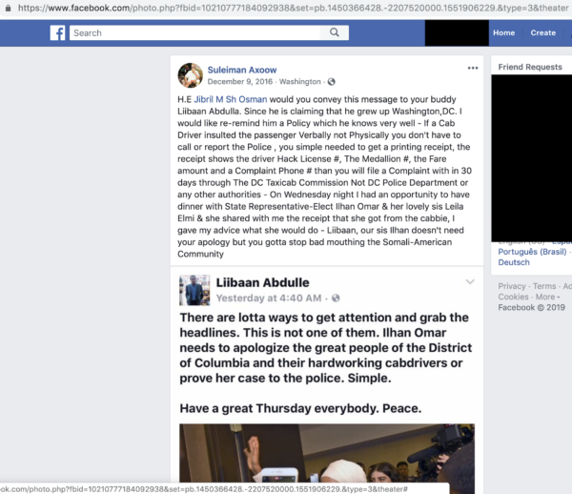Click the search magnifier button
Screen dimensions: 572x494
[x=335, y=32]
